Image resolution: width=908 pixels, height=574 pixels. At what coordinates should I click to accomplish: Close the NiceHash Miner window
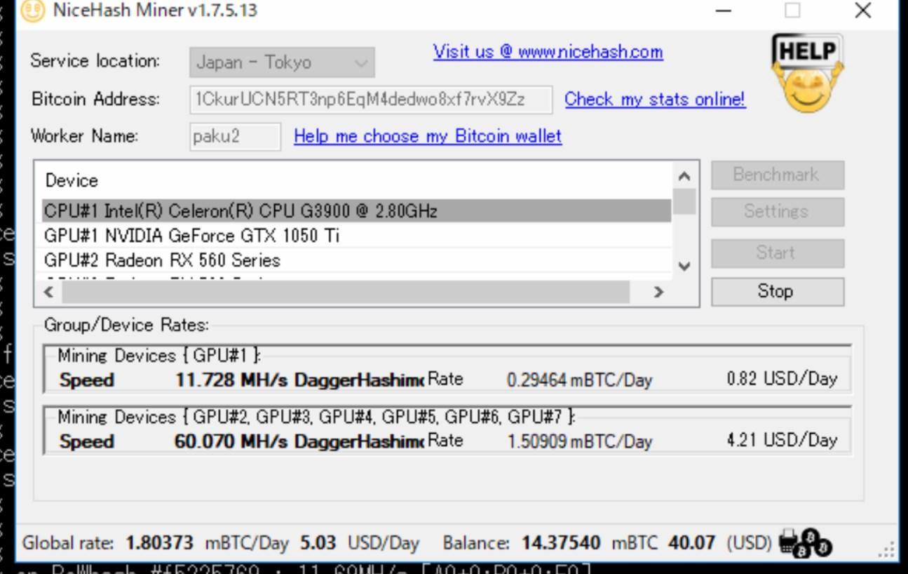click(863, 11)
